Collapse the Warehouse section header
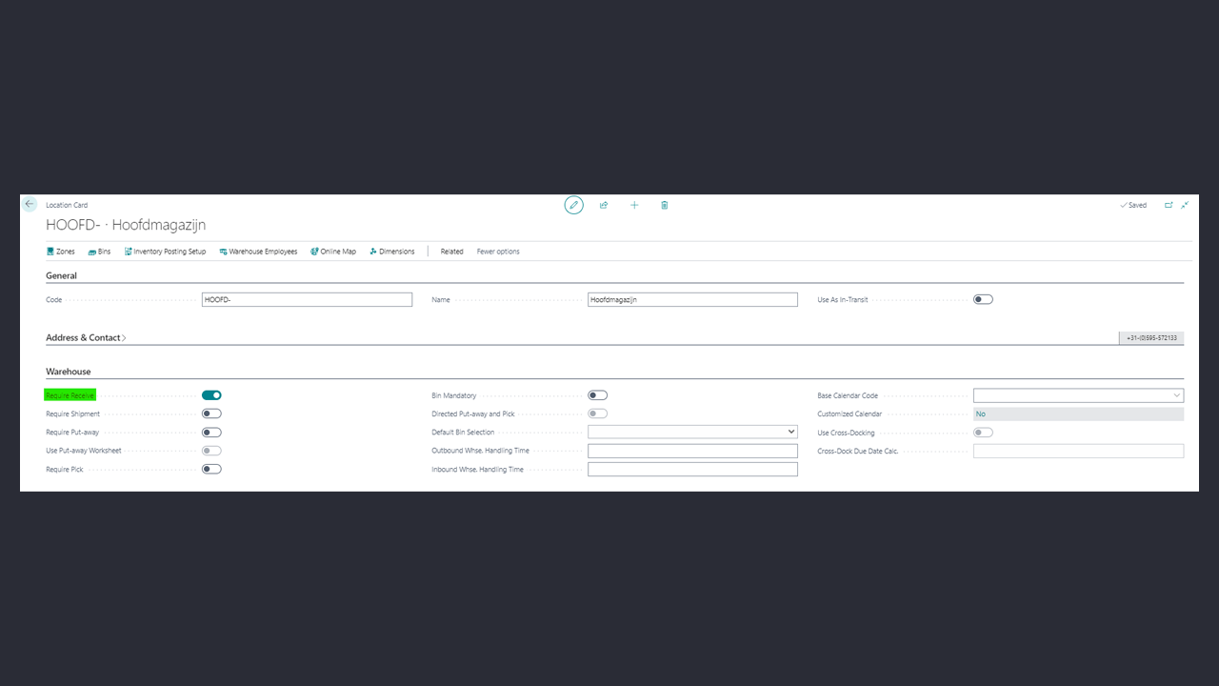Screen dimensions: 1219x686 point(69,372)
